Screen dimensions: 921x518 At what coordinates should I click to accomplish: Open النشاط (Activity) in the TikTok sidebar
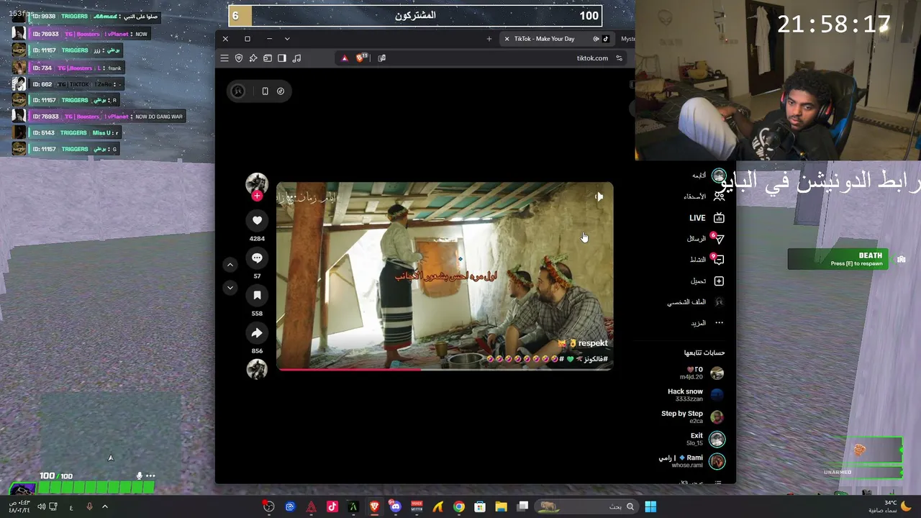707,260
